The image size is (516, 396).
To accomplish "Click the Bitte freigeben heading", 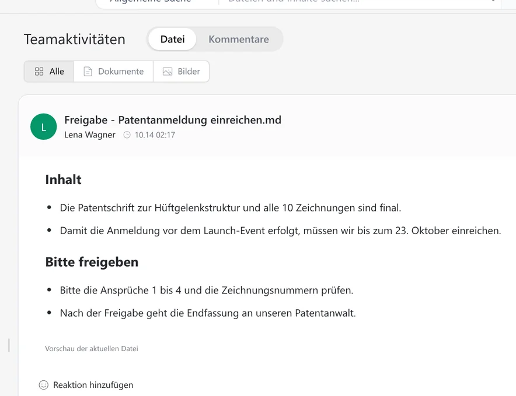I will coord(92,262).
